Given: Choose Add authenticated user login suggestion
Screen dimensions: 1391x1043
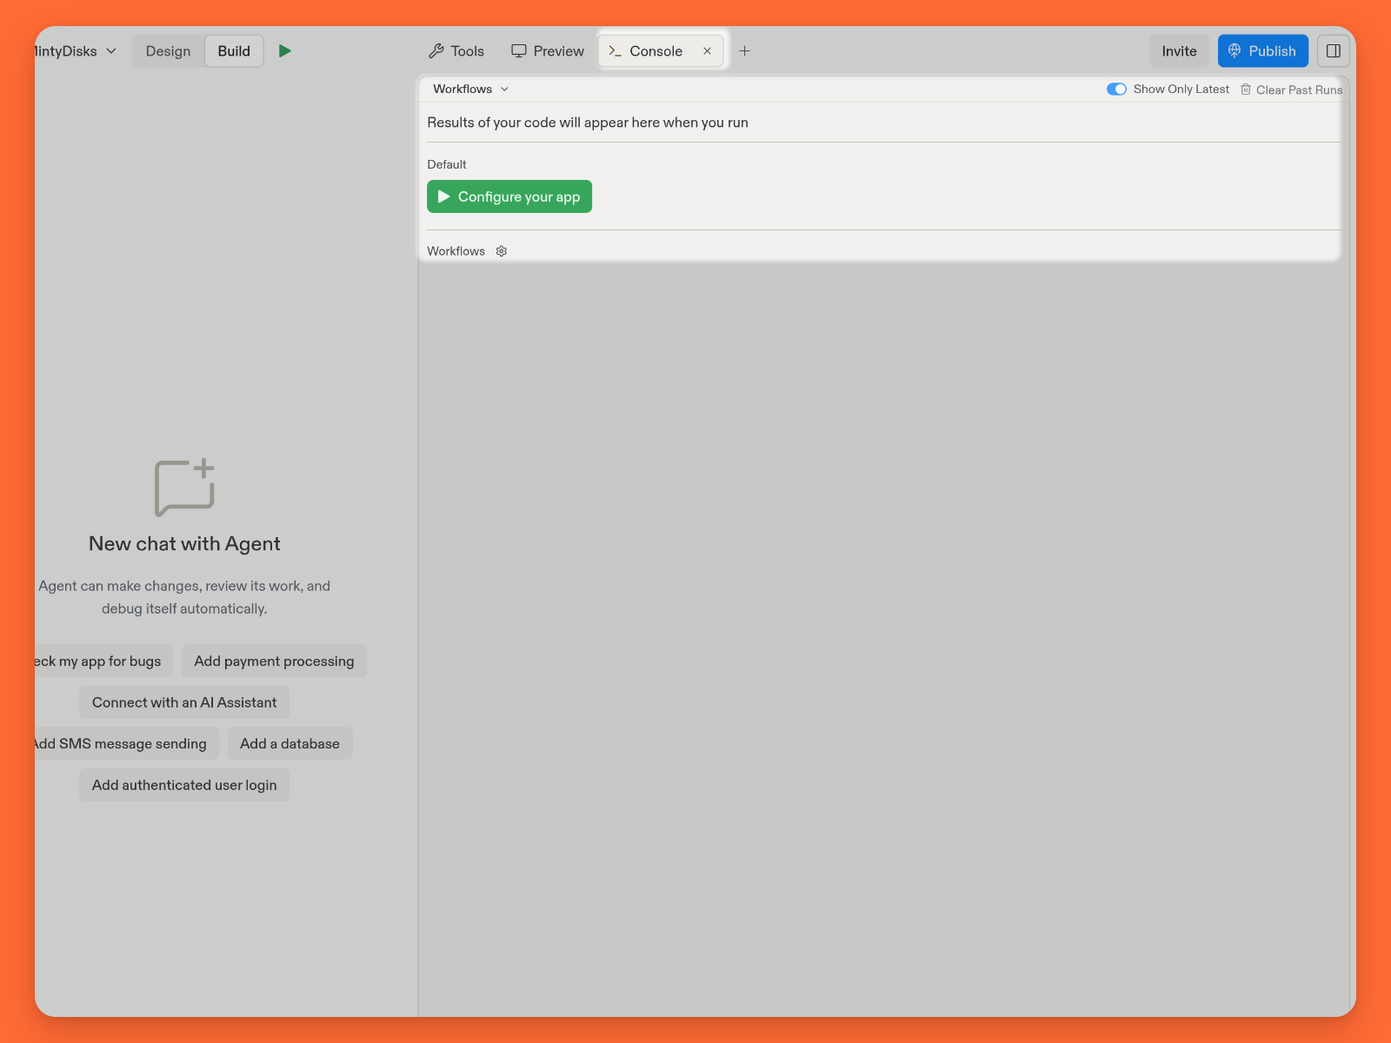Looking at the screenshot, I should pos(184,785).
